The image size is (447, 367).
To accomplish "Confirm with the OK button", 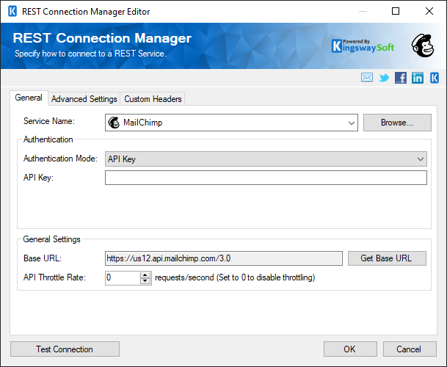I will (350, 349).
